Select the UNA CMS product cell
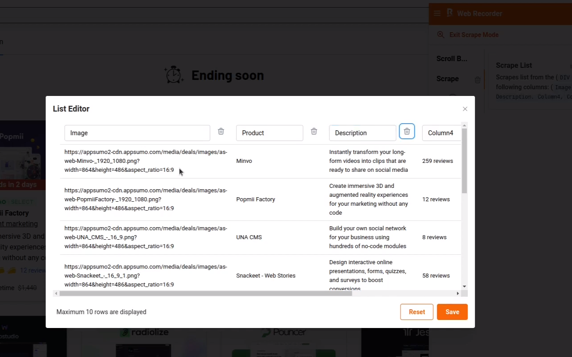 click(249, 237)
